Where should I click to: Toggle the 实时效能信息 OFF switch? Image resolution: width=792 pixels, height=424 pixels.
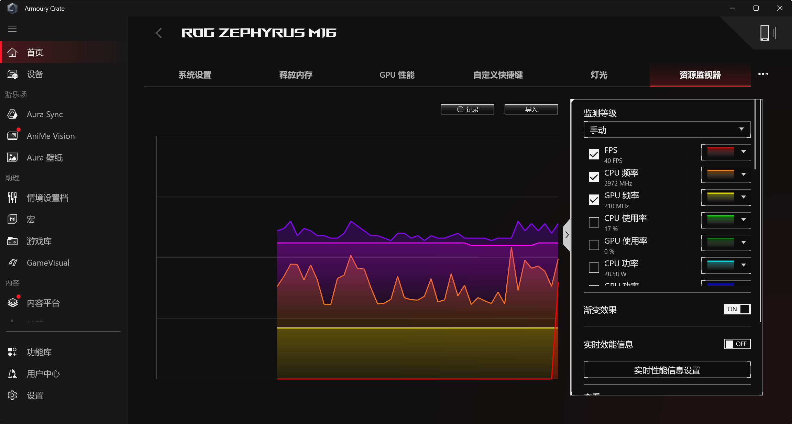click(737, 344)
